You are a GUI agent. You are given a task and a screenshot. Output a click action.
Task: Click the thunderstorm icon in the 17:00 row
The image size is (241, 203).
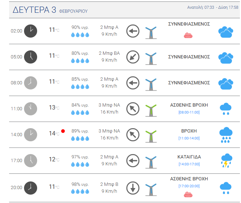click(x=226, y=160)
